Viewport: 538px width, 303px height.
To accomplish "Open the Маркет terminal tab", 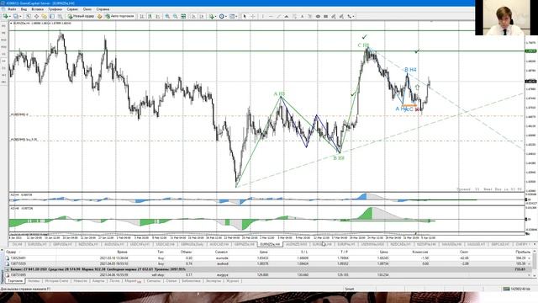I will 132,281.
